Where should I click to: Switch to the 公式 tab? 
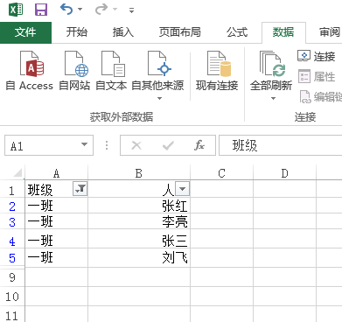tap(237, 32)
